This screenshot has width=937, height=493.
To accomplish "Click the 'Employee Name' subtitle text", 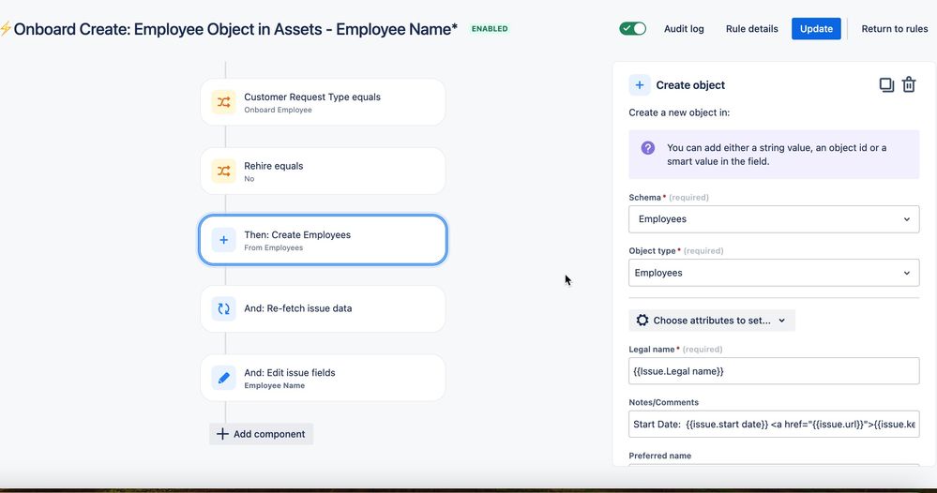I will [x=274, y=385].
